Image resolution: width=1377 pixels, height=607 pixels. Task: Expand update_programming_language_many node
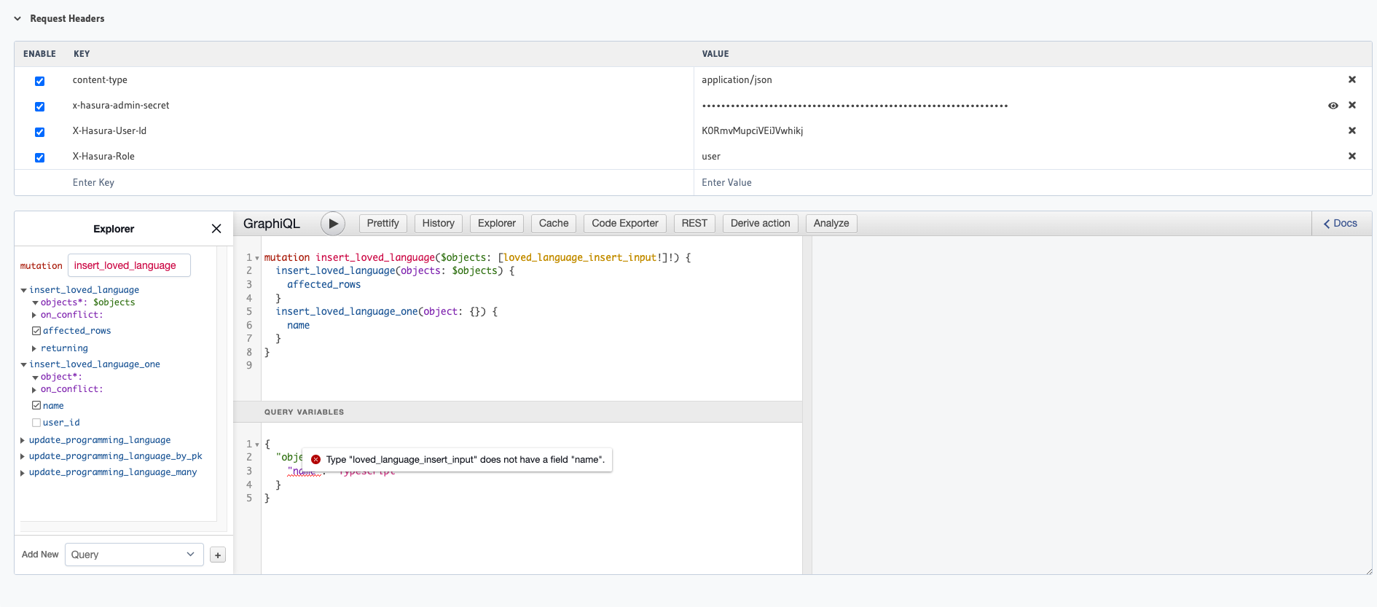click(x=23, y=472)
